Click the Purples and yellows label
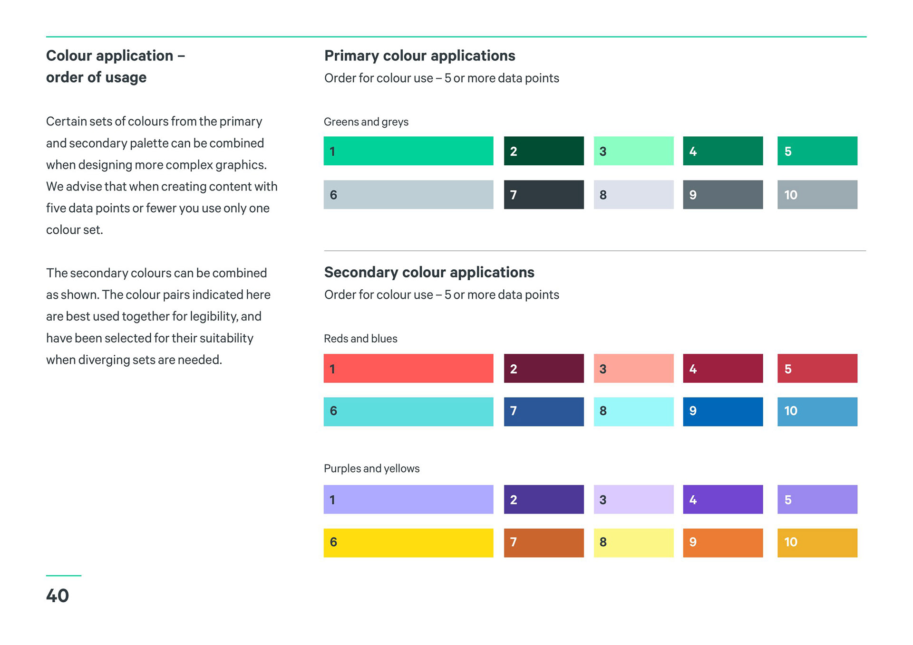 371,468
